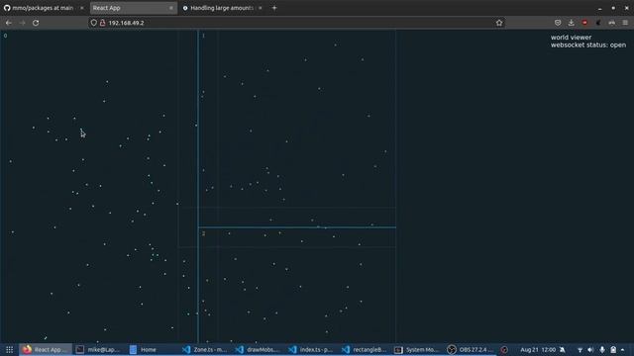Bookmark this page with the star
Viewport: 634px width, 356px height.
(499, 23)
